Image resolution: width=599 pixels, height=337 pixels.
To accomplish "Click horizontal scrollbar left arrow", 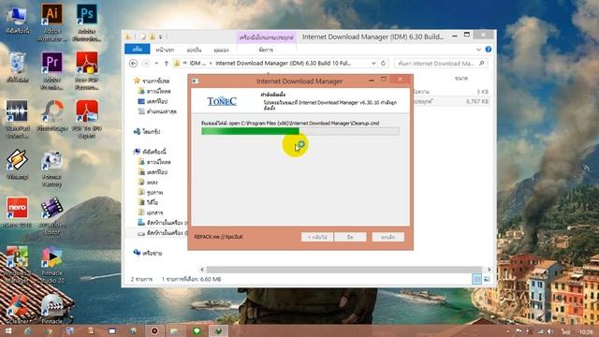I will coord(202,270).
